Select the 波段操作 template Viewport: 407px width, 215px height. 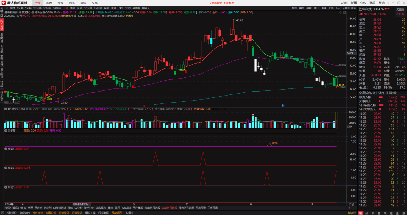[x=101, y=208]
